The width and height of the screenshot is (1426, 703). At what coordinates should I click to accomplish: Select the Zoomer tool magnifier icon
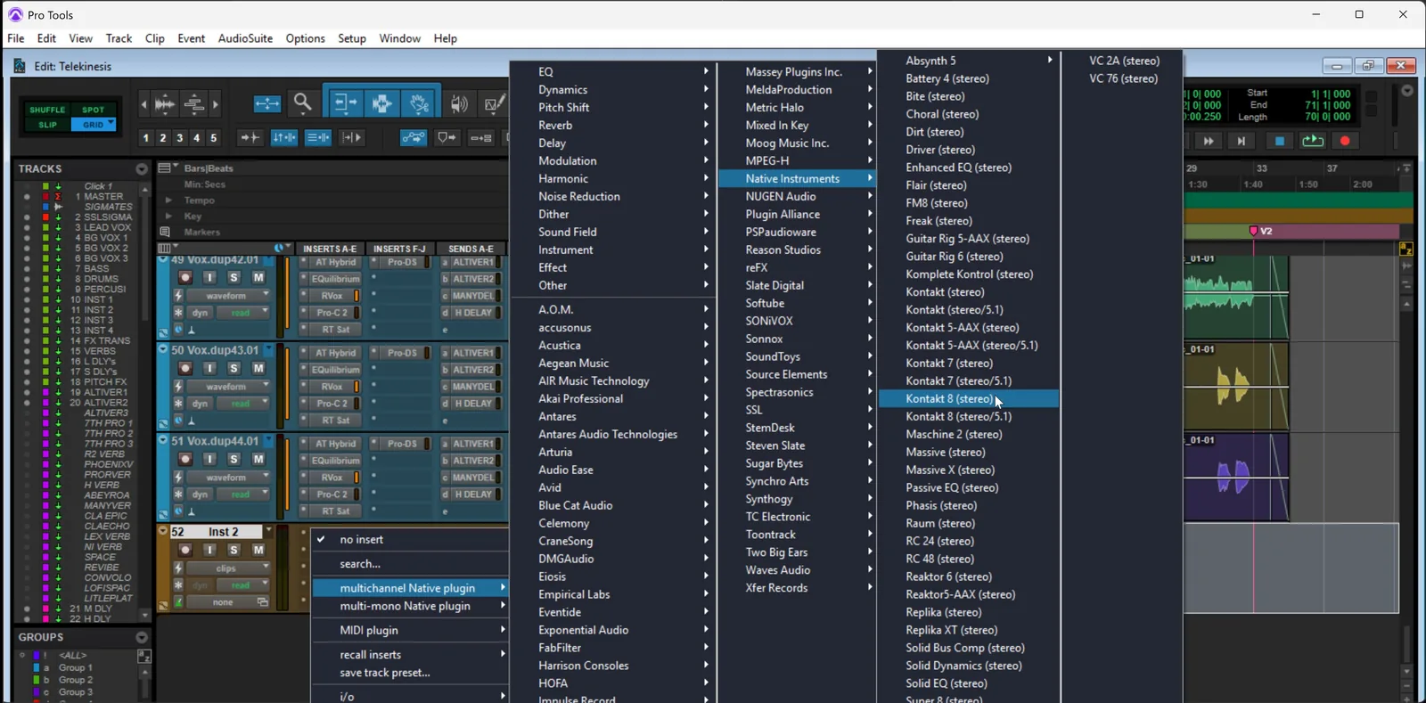click(x=303, y=103)
